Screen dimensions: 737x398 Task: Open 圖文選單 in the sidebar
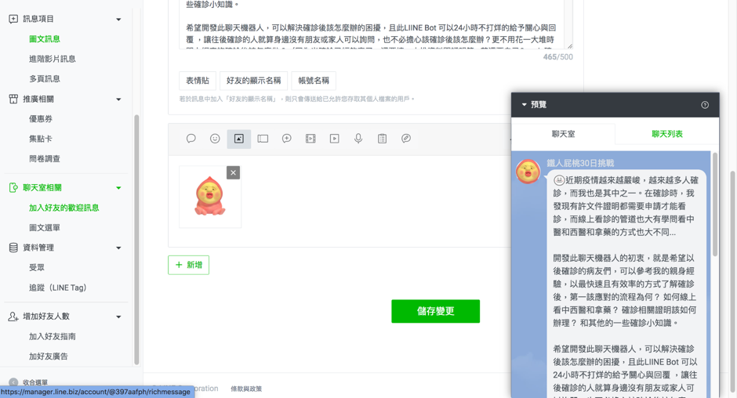point(45,227)
